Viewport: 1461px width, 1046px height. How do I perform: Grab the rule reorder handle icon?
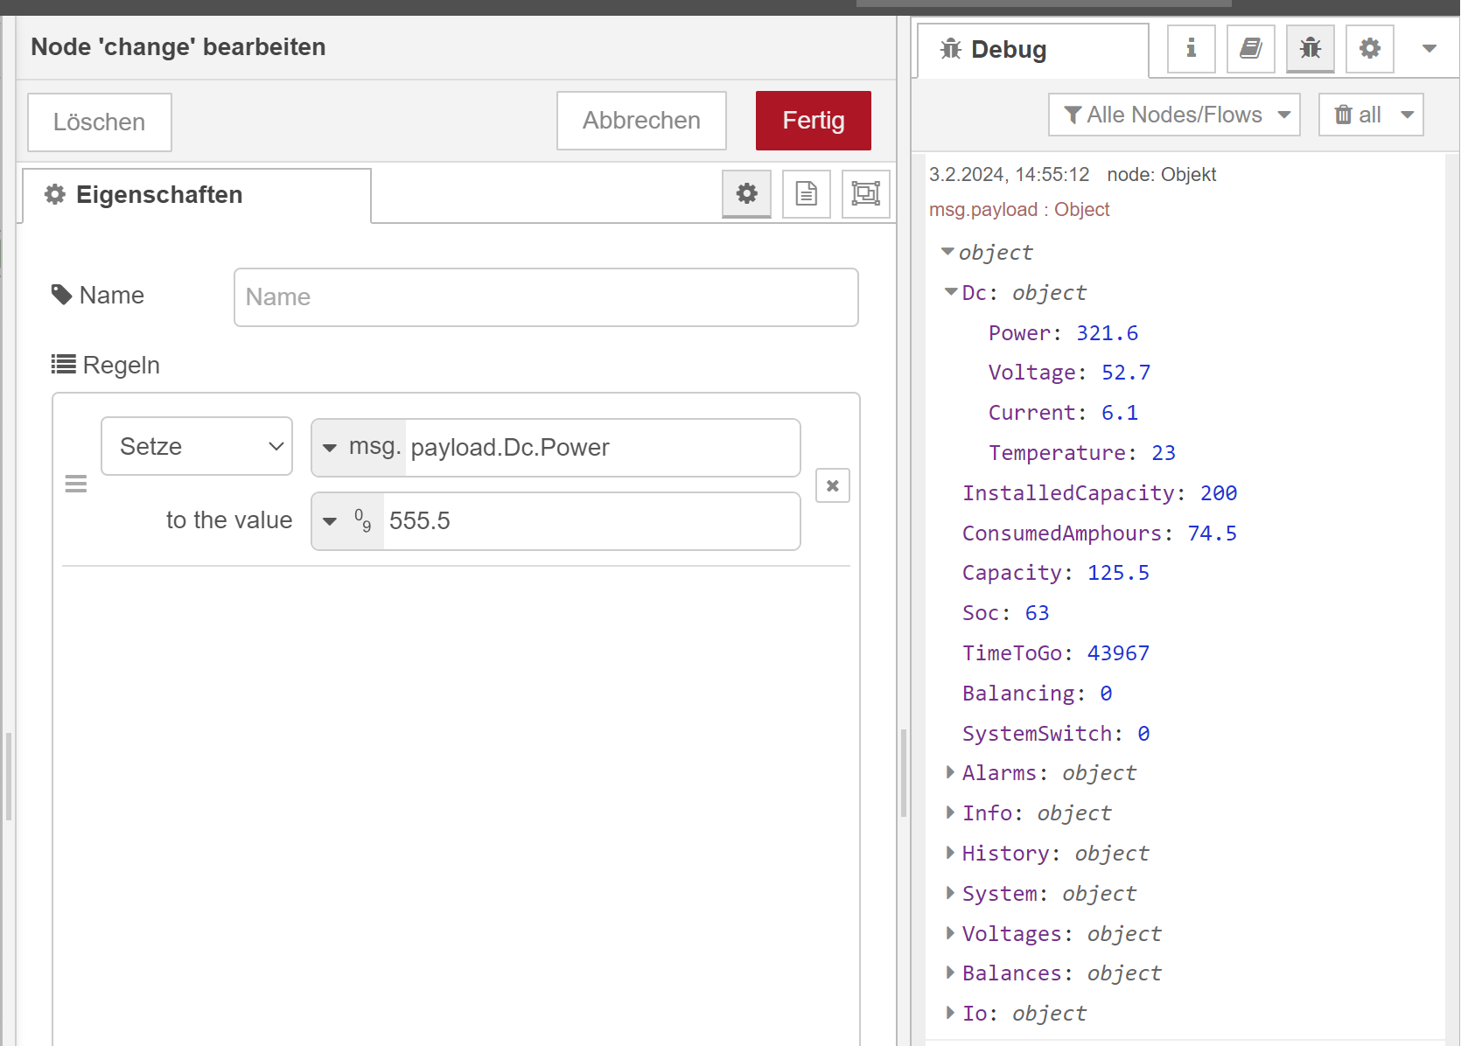[76, 484]
